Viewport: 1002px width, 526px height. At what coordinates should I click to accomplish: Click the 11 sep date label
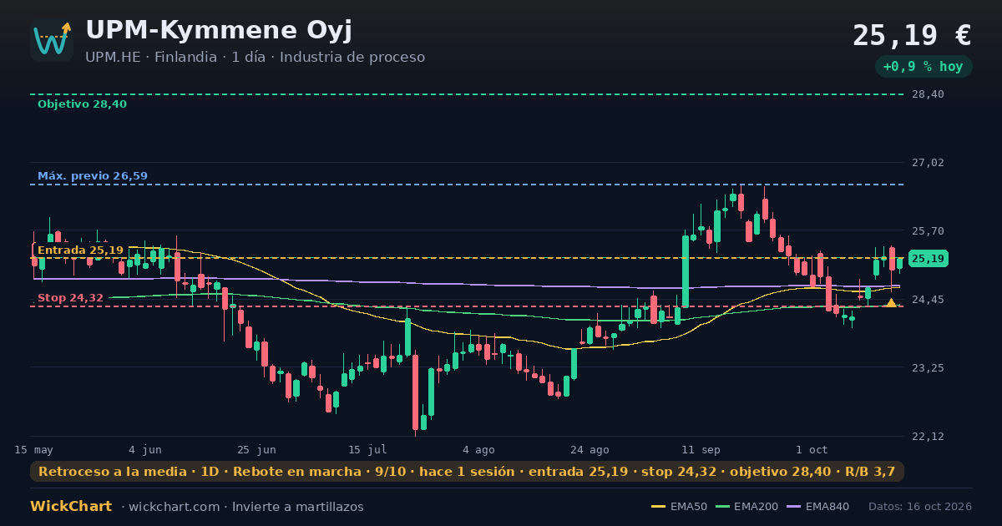tap(701, 449)
